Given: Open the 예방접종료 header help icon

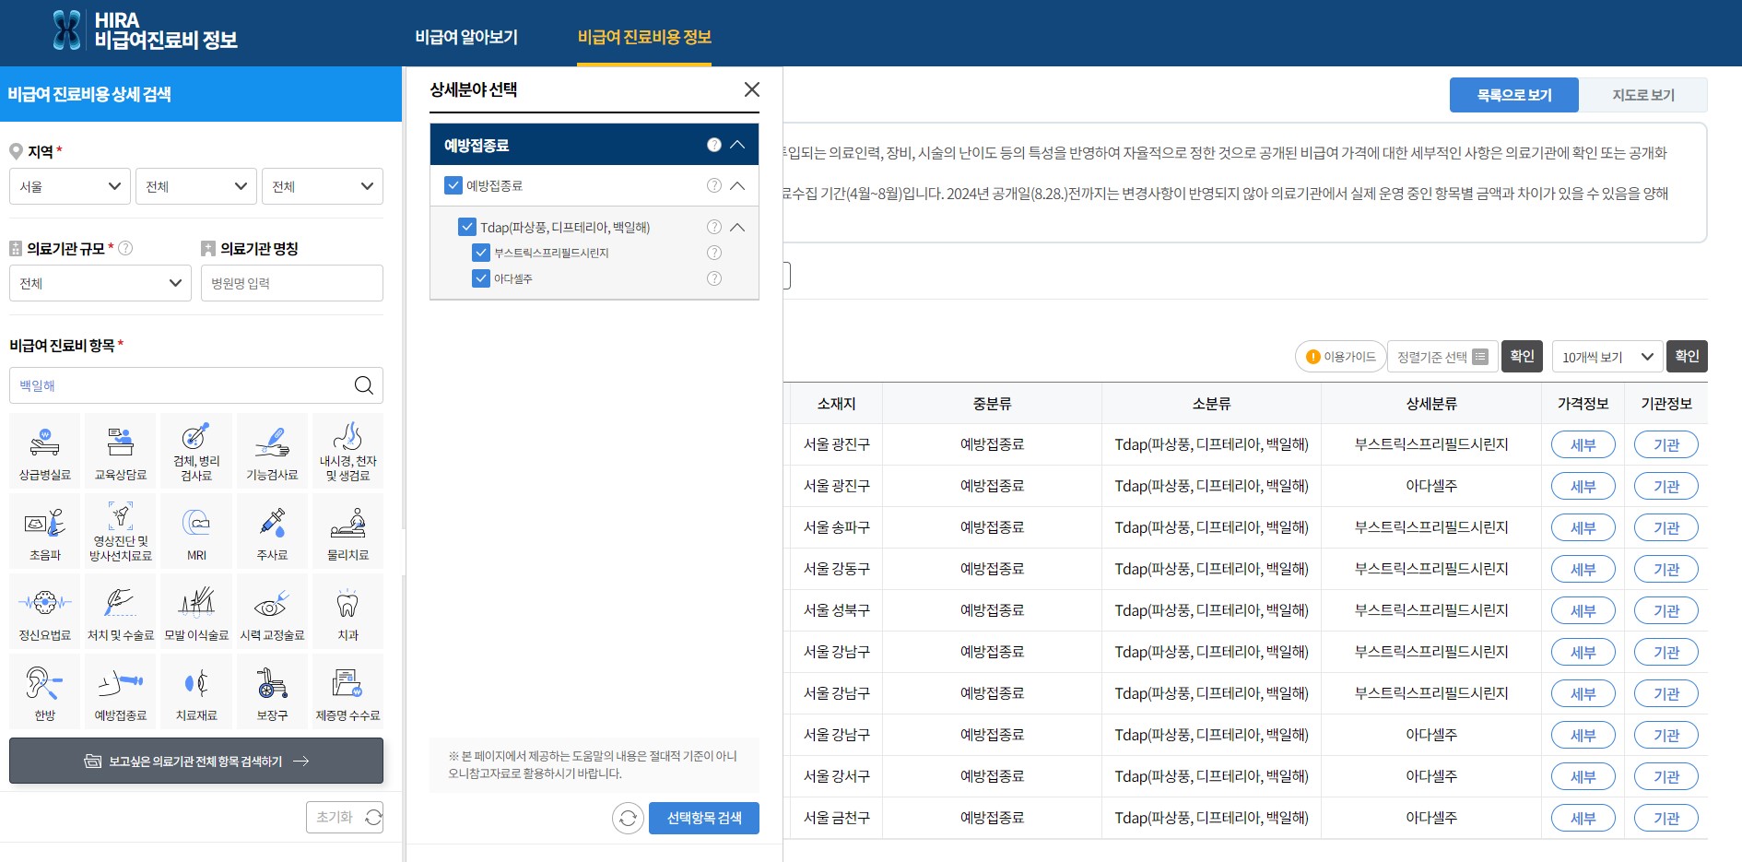Looking at the screenshot, I should (x=714, y=145).
